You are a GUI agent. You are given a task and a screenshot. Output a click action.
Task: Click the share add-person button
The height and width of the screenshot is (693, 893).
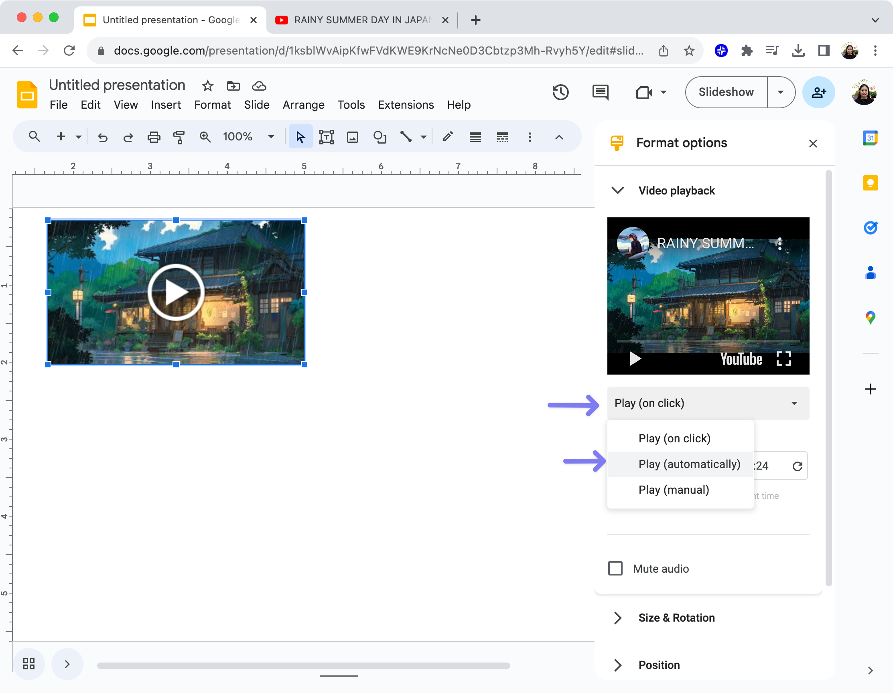tap(818, 92)
